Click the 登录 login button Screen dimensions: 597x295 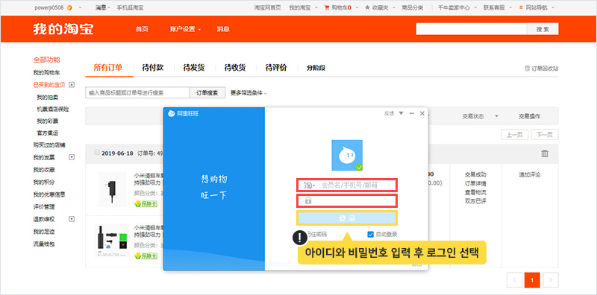347,218
